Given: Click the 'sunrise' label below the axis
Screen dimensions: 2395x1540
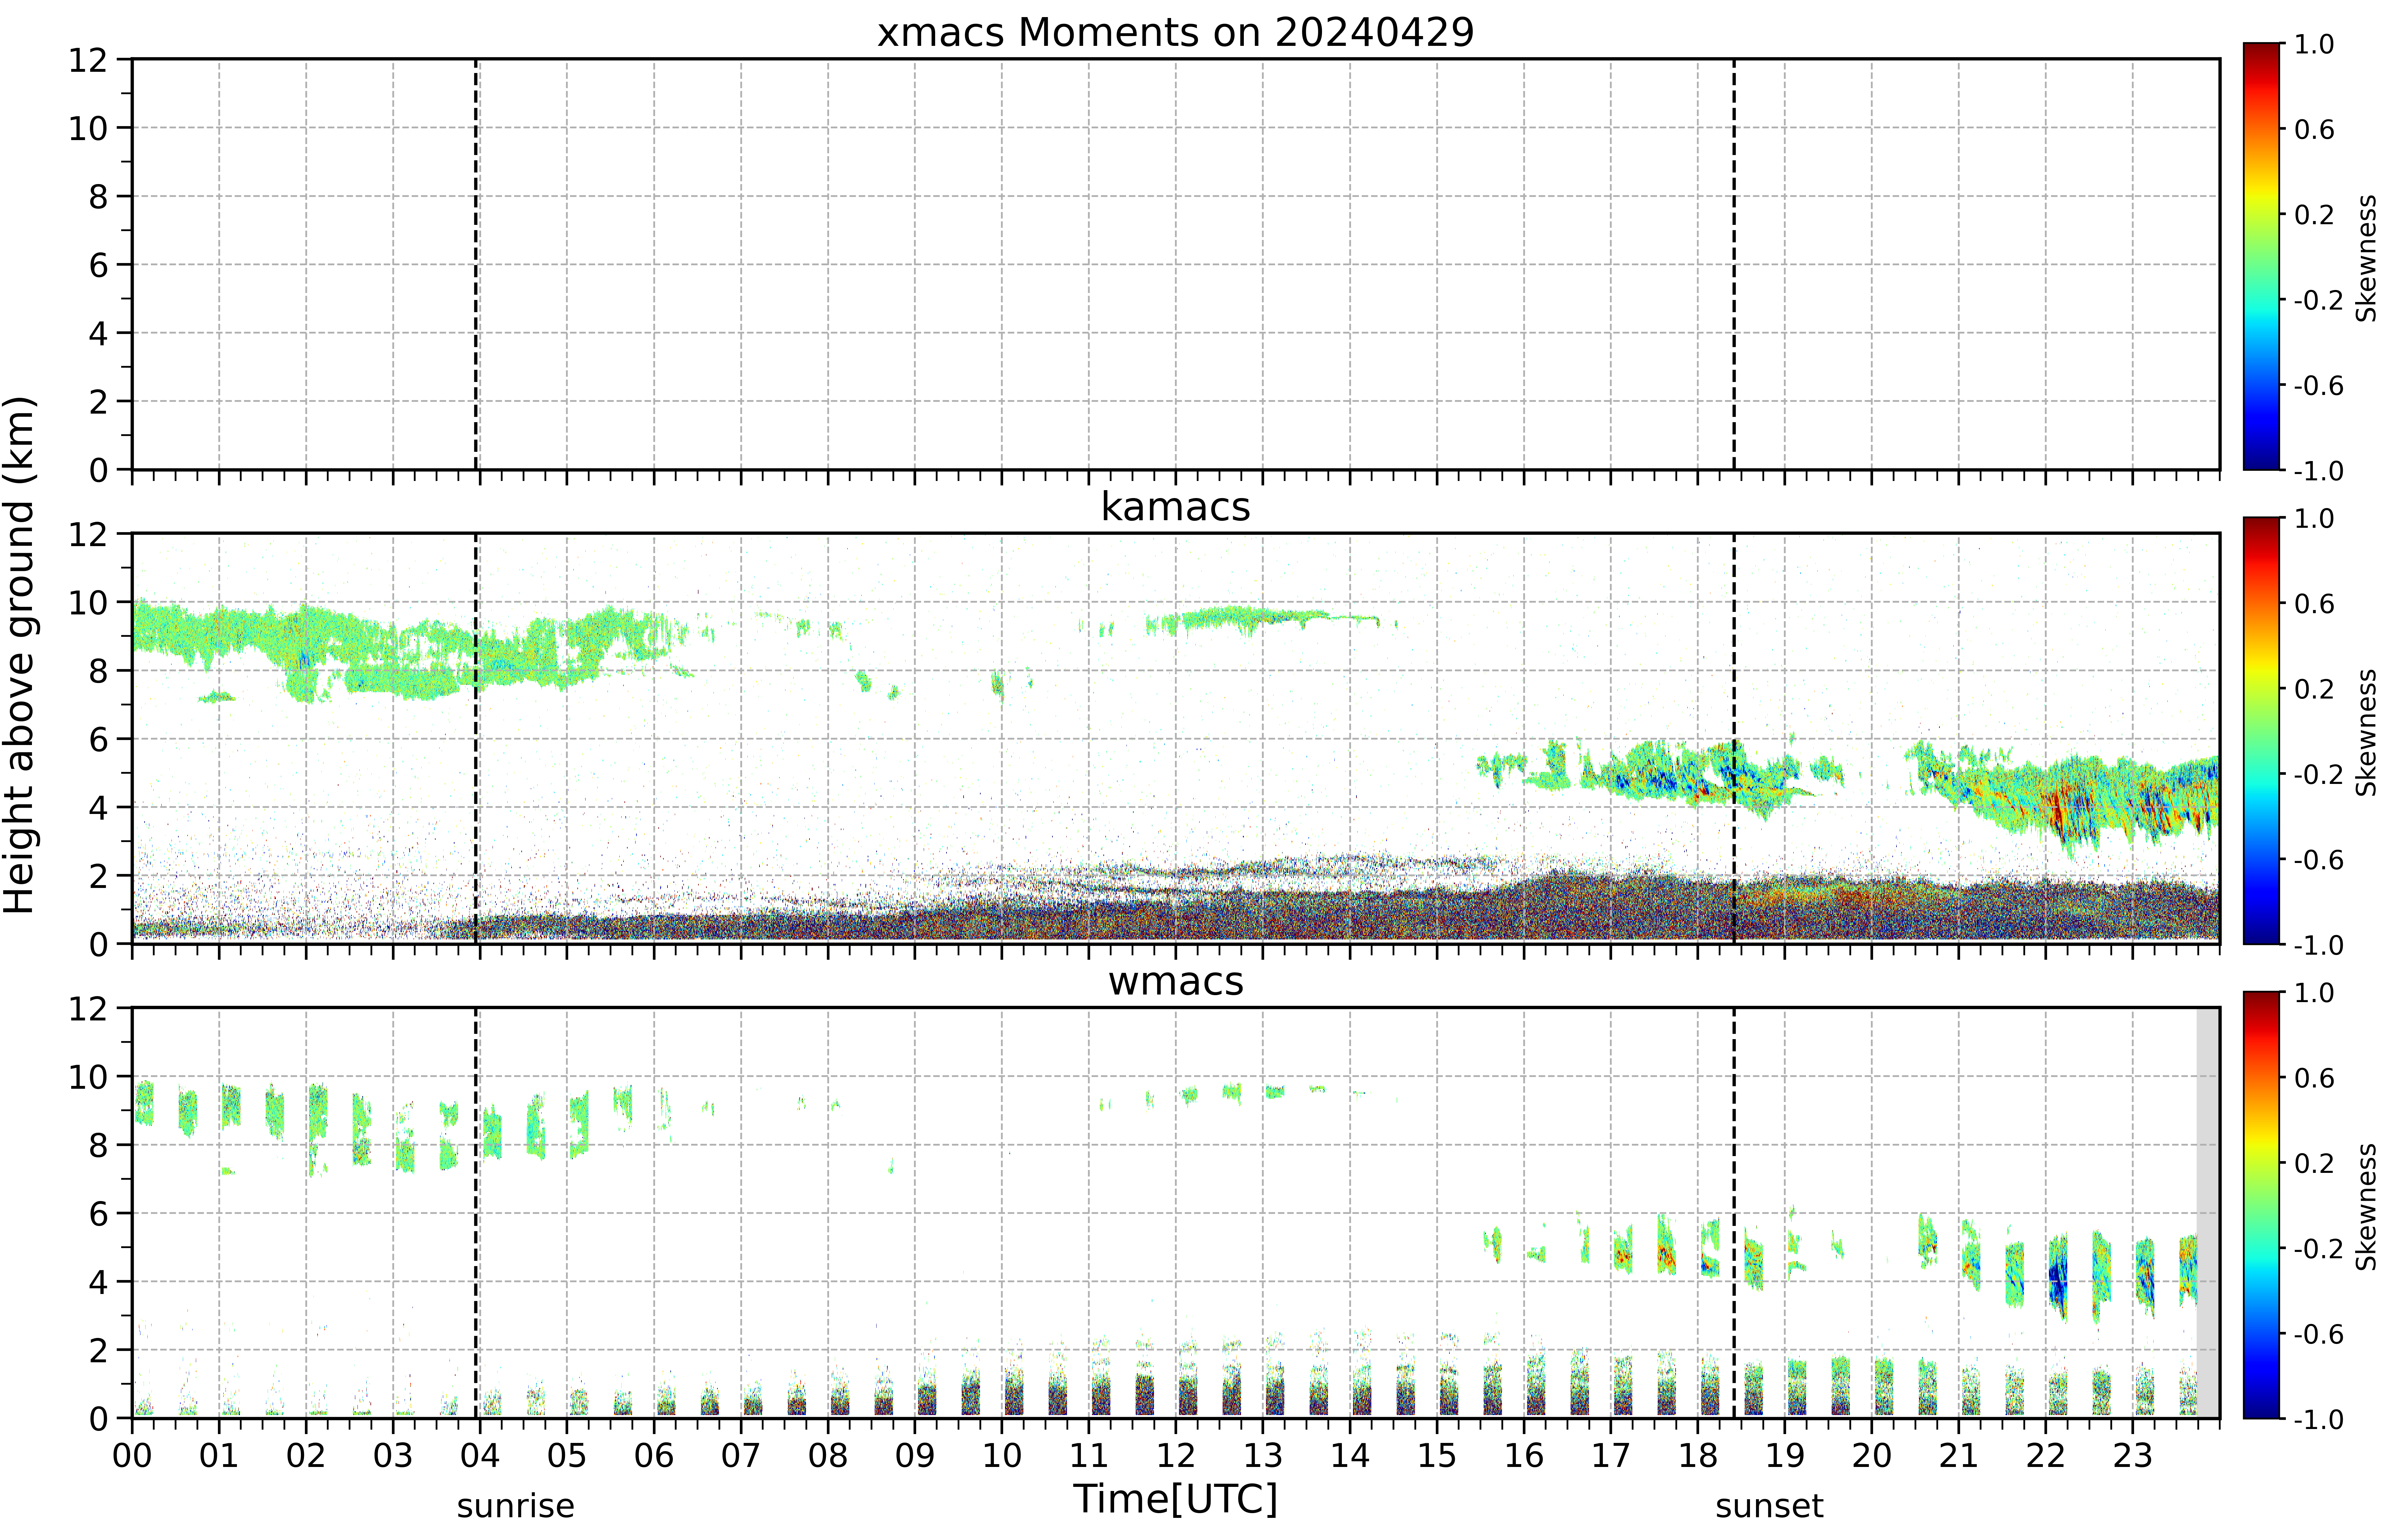Looking at the screenshot, I should 516,1506.
